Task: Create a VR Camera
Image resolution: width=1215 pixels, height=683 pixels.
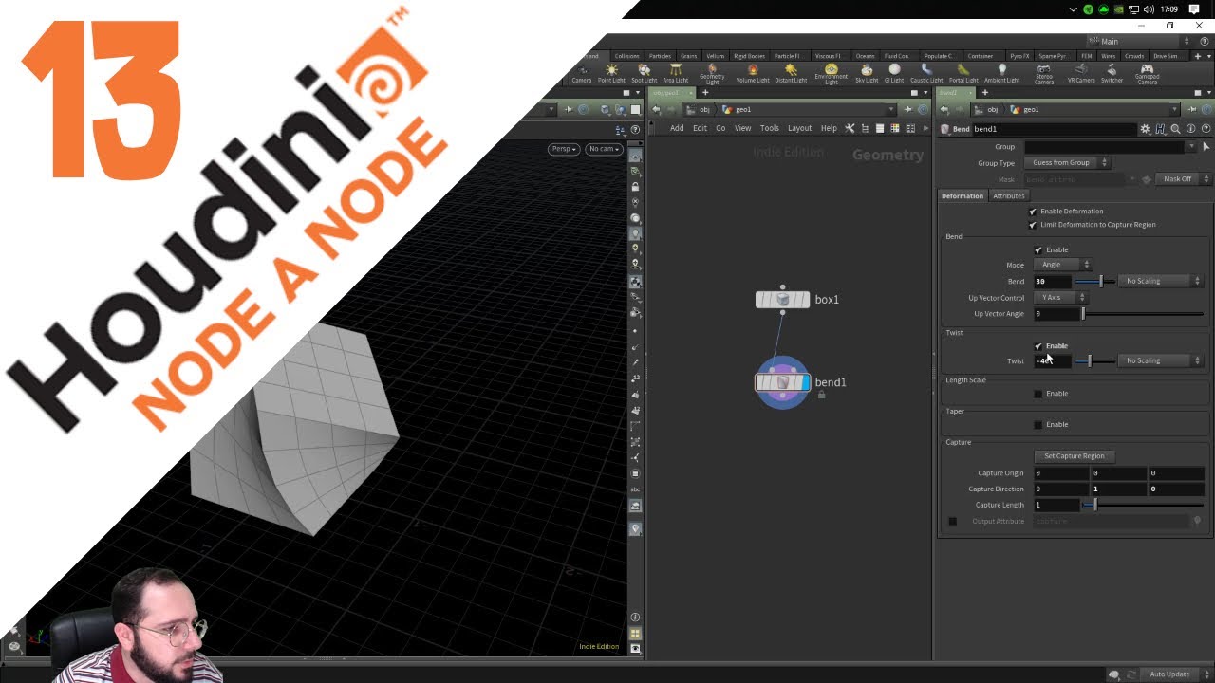Action: (x=1081, y=73)
